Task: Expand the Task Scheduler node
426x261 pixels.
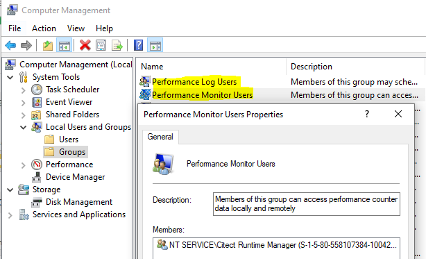Action: tap(24, 90)
